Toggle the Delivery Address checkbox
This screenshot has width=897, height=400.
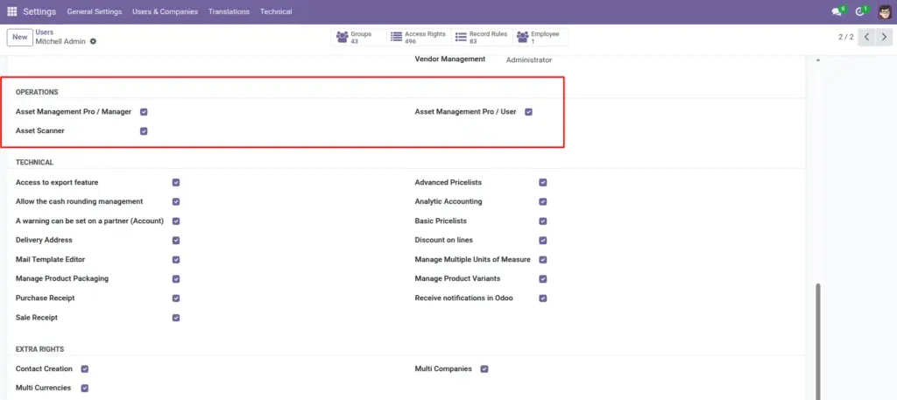[176, 241]
